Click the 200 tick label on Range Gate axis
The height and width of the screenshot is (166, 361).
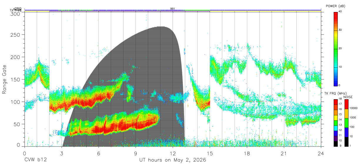[x=14, y=57]
